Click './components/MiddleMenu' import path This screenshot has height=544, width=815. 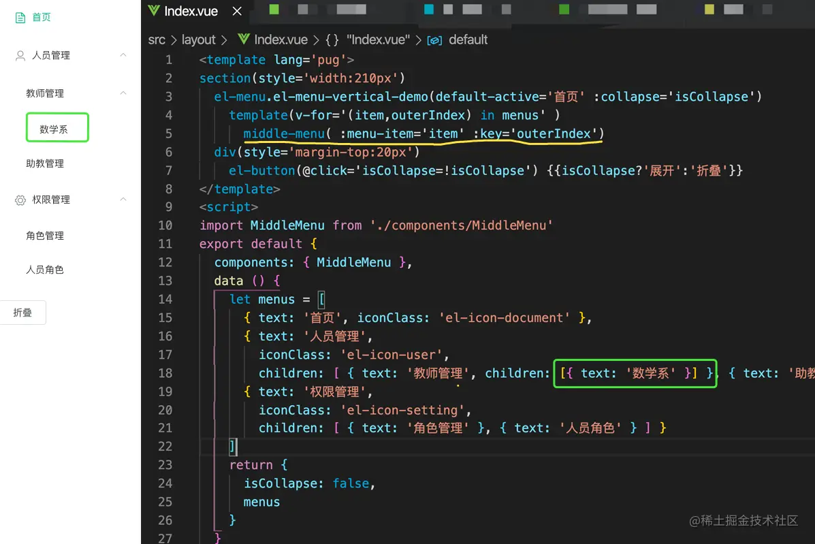click(462, 225)
